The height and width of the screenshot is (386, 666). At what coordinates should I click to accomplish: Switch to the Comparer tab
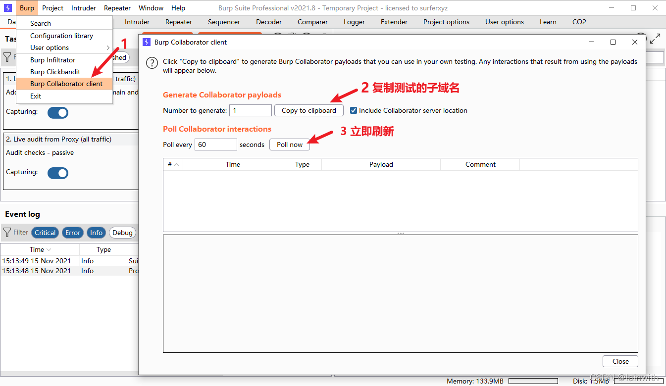(312, 22)
